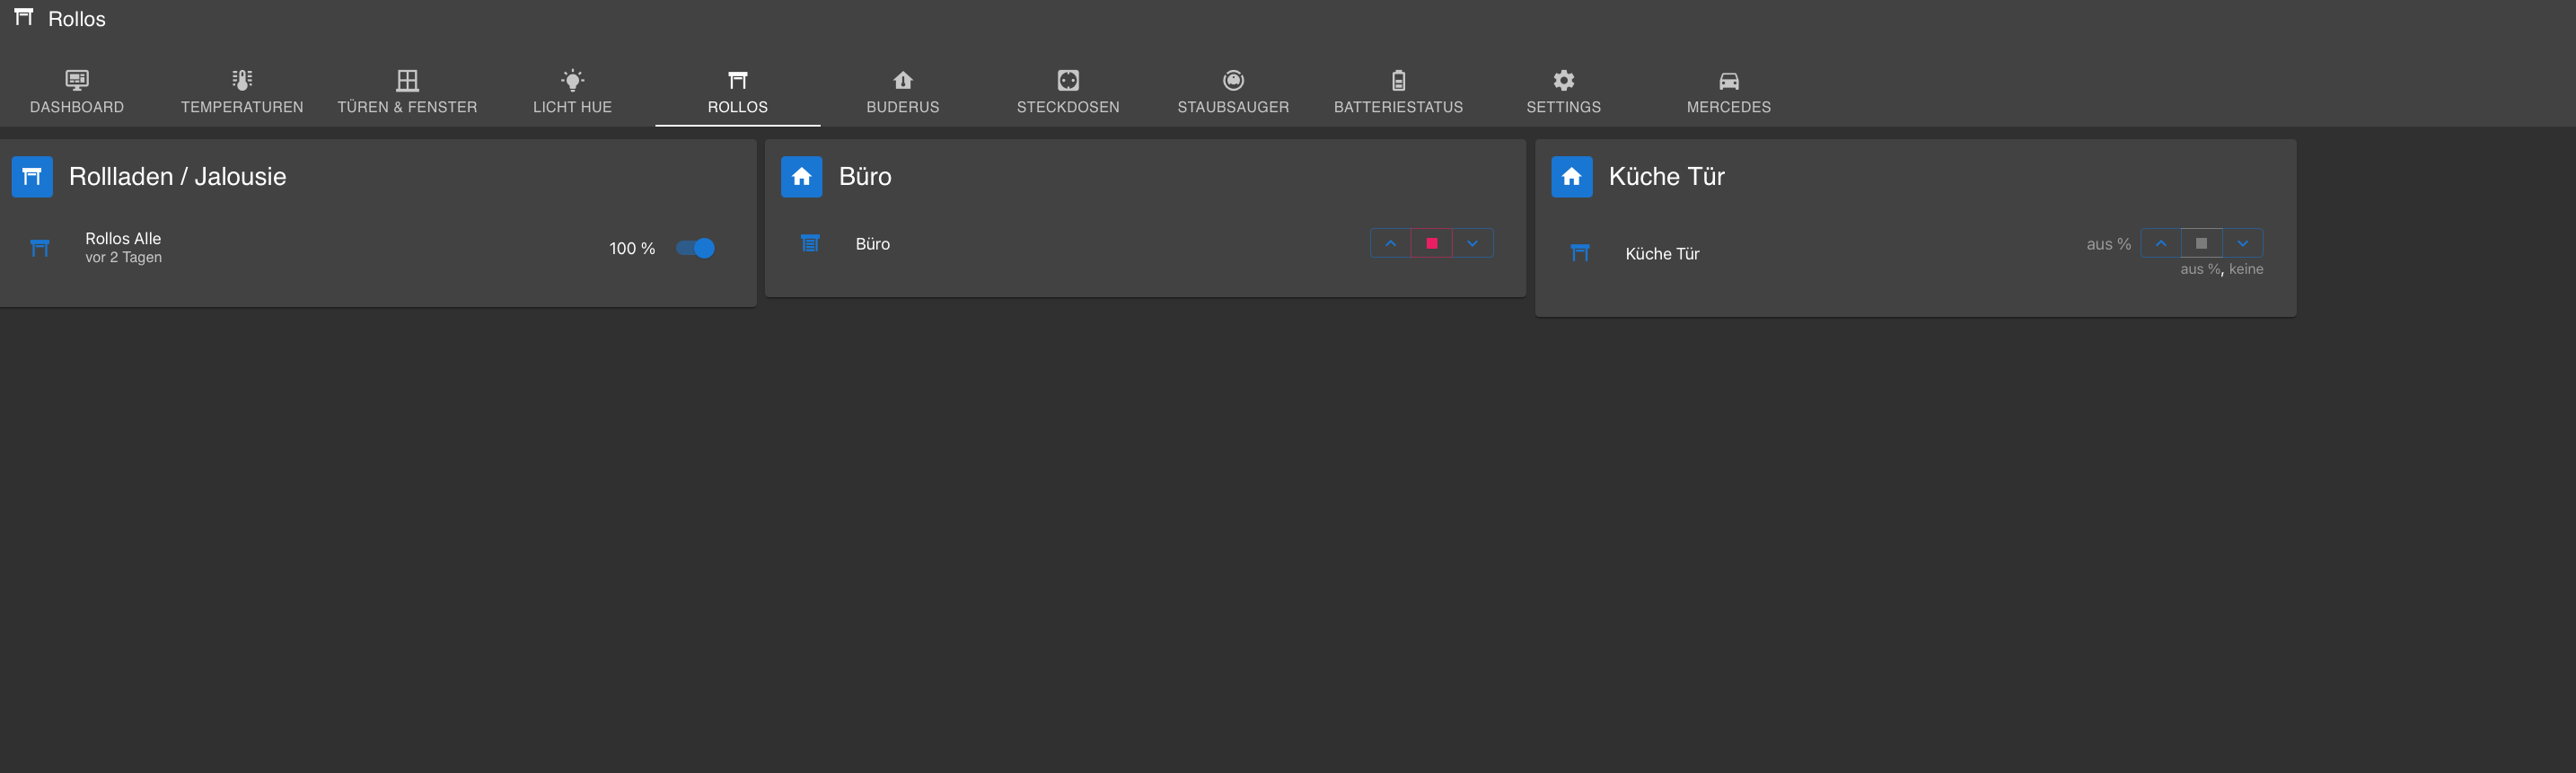Lower the Küche Tür shutter with the down arrow
The image size is (2576, 773).
point(2242,243)
